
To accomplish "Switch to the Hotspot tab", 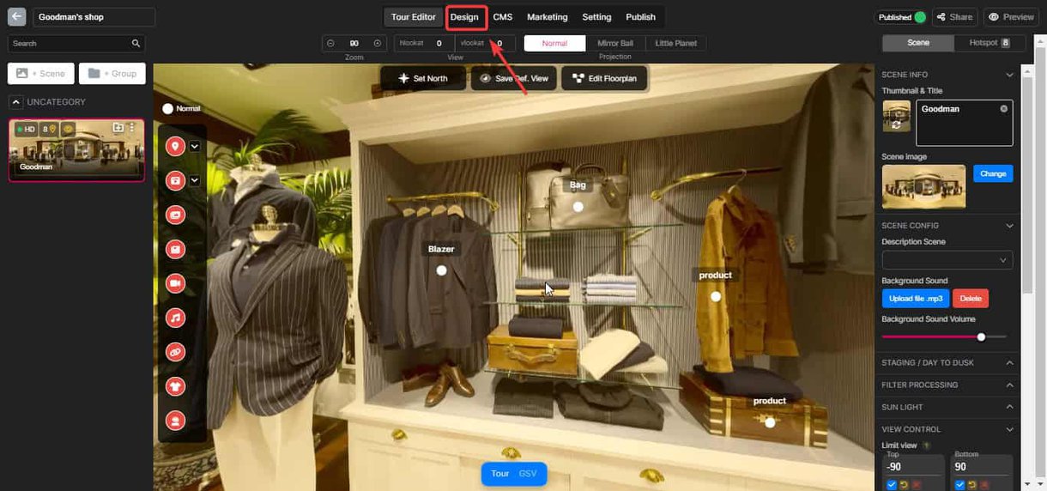I will coord(983,43).
